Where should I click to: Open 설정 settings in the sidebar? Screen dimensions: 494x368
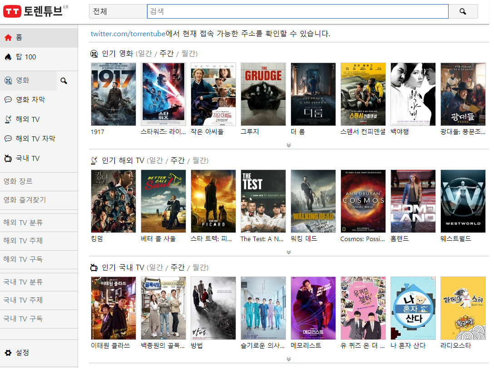point(39,353)
